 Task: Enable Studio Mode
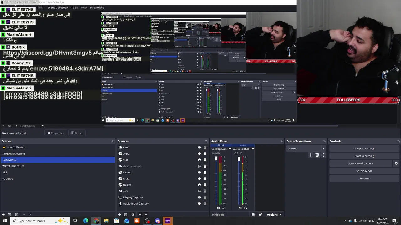click(x=364, y=171)
